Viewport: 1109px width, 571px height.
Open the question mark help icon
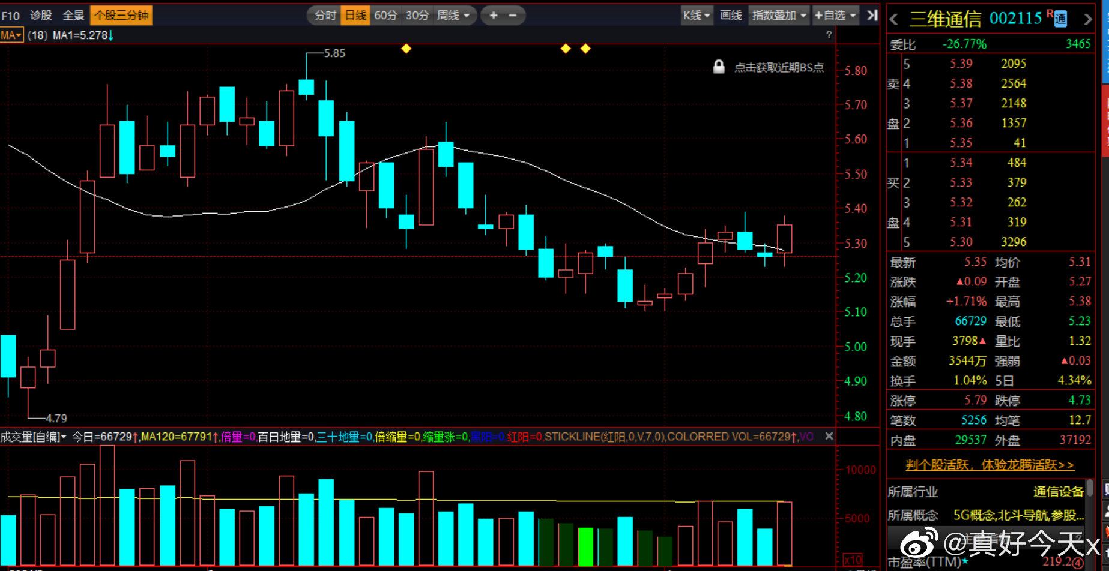[829, 35]
